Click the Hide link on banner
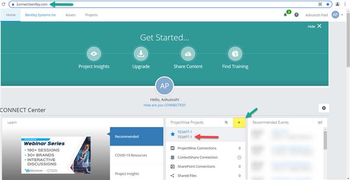The width and height of the screenshot is (350, 180). tap(311, 27)
